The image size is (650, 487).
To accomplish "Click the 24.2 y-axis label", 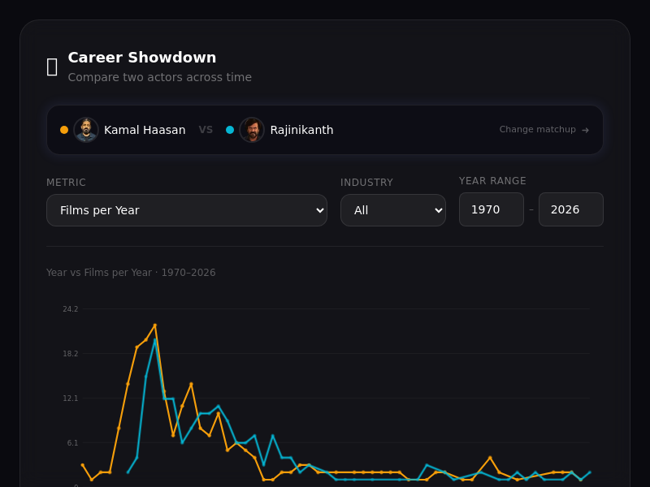I will tap(71, 309).
